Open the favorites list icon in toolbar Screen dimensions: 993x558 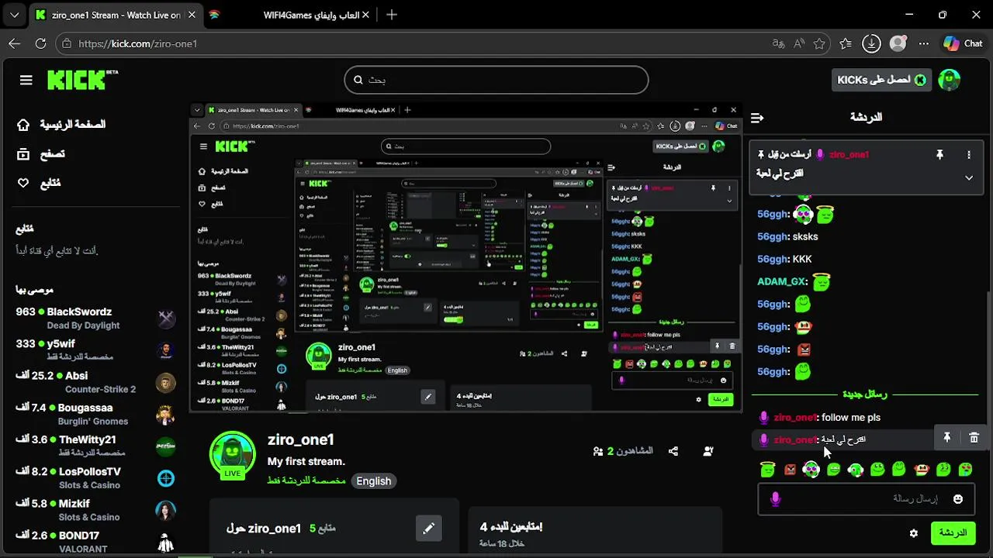[x=846, y=43]
